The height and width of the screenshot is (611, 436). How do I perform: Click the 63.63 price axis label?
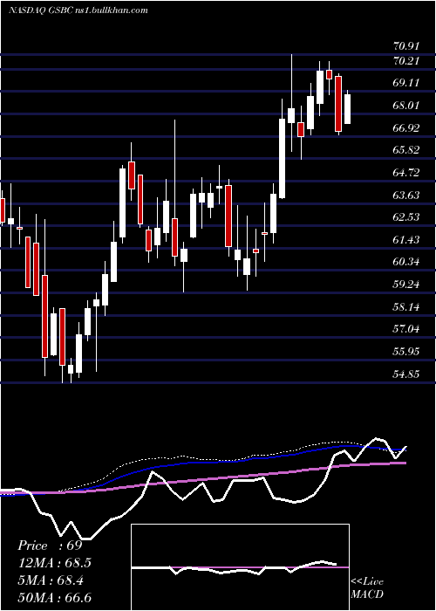406,195
